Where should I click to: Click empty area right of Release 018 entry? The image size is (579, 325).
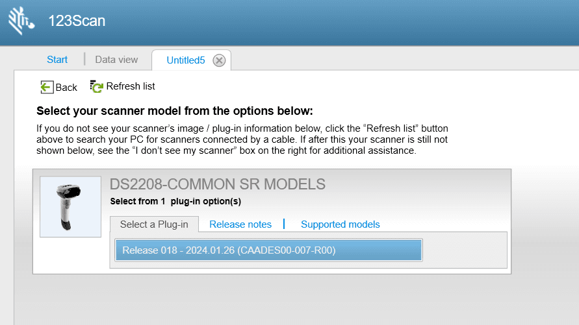(465, 250)
